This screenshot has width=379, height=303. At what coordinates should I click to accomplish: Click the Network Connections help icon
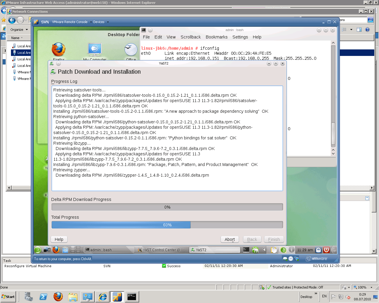367,30
